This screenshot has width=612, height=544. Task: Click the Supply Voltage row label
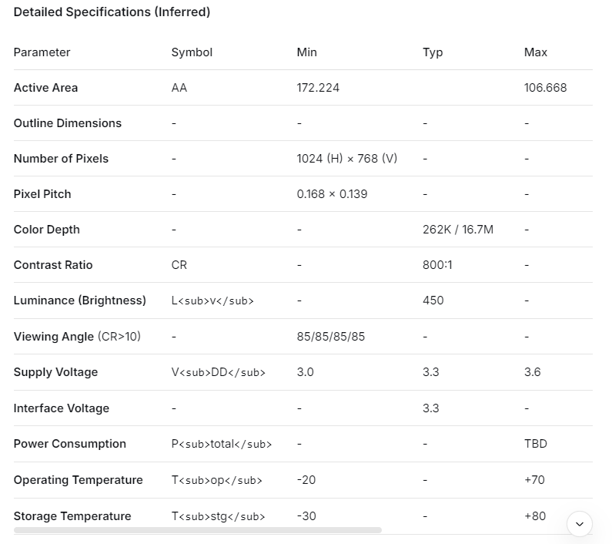55,372
